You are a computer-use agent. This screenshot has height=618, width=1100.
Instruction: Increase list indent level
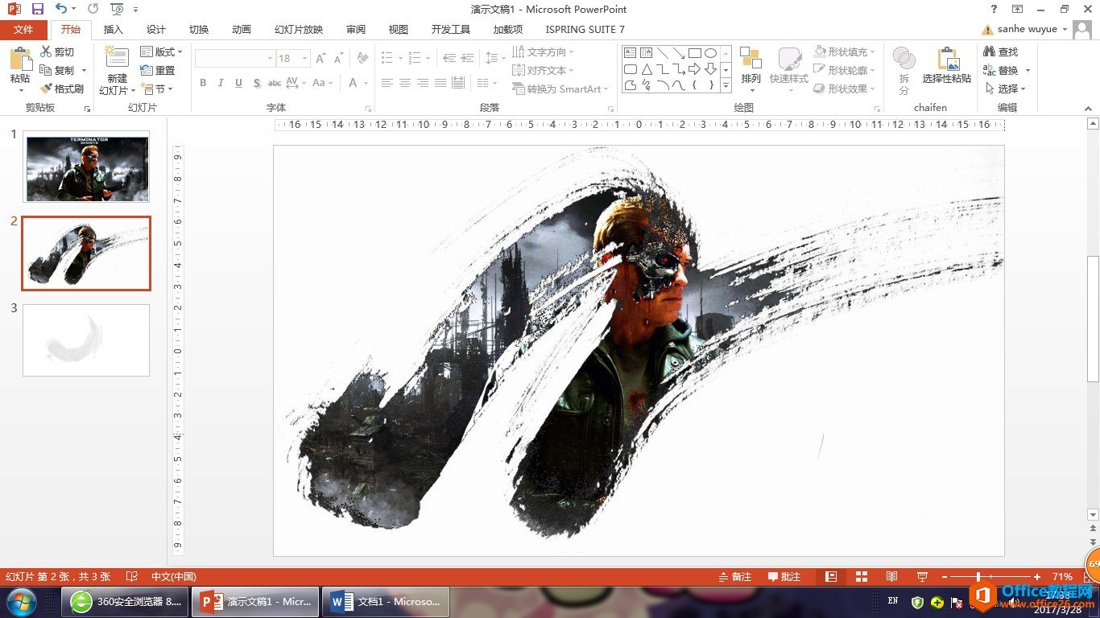(468, 59)
